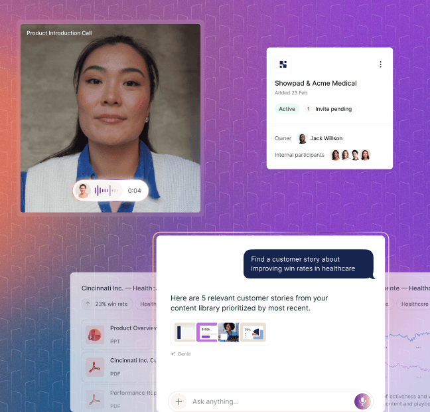The image size is (430, 412).
Task: Open the pie chart story thumbnail
Action: coord(253,332)
